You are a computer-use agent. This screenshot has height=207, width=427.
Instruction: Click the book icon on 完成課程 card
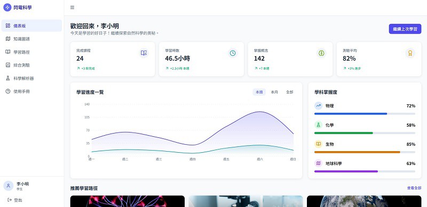coord(144,53)
